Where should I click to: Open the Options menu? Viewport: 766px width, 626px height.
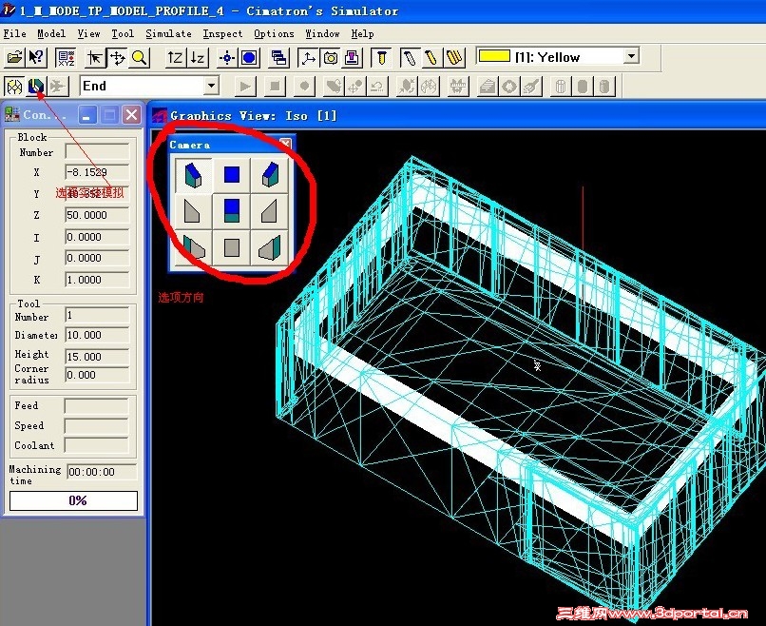274,33
